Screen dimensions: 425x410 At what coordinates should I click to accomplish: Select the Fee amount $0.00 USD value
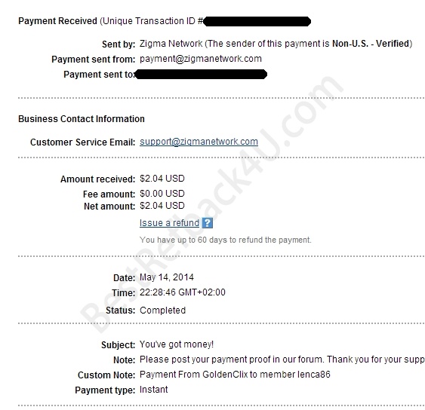point(162,194)
